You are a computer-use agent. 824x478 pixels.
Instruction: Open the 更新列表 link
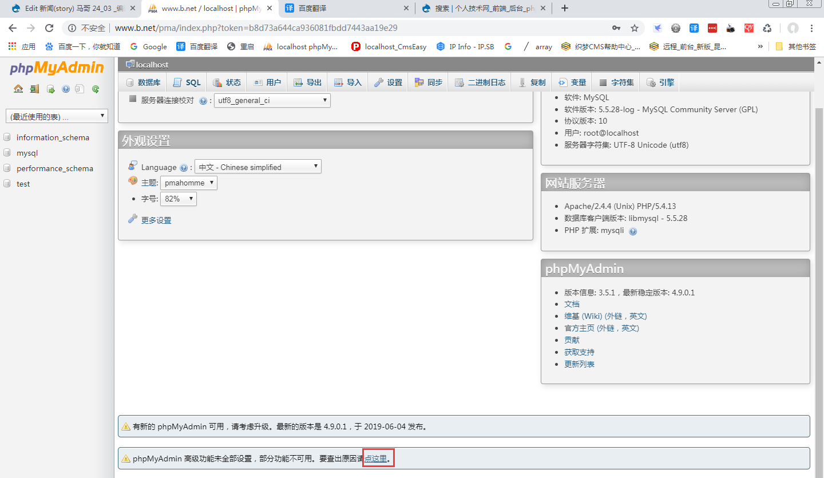[x=579, y=364]
